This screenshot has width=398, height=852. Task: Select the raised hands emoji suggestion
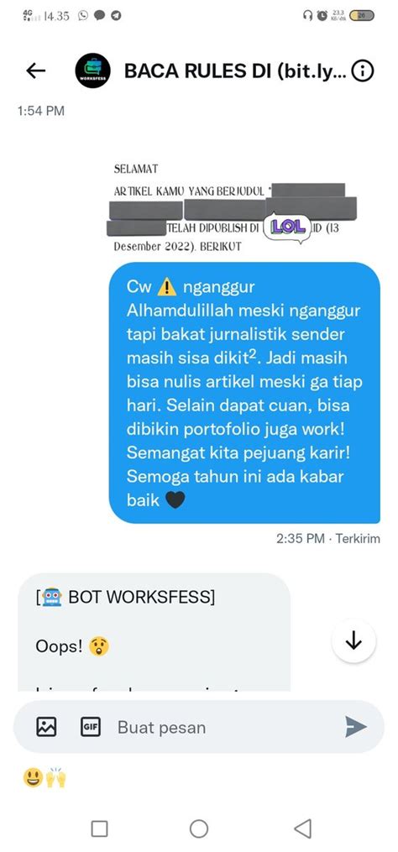(x=56, y=778)
